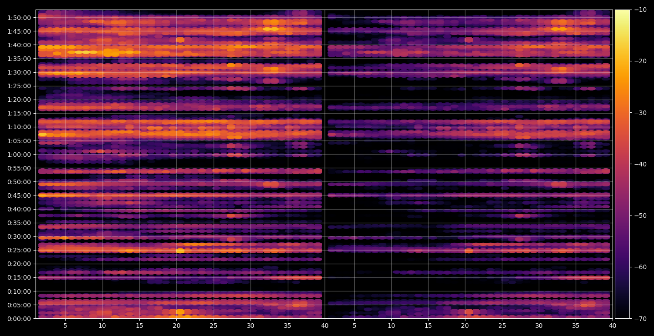Click the 0:05:00 y-axis time label
Viewport: 654px width, 336px height.
tap(19, 305)
